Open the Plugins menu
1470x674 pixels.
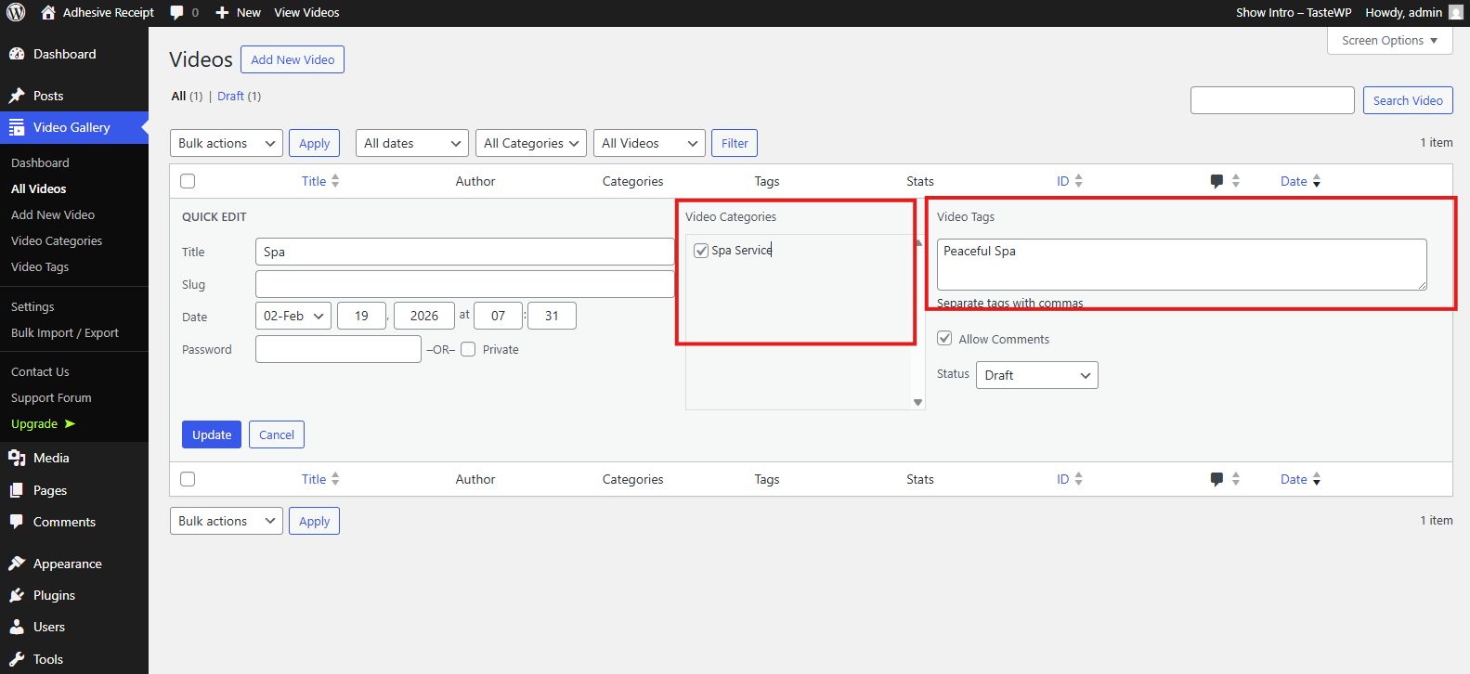[x=54, y=595]
